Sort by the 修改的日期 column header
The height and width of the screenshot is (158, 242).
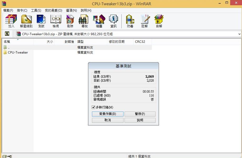120,42
